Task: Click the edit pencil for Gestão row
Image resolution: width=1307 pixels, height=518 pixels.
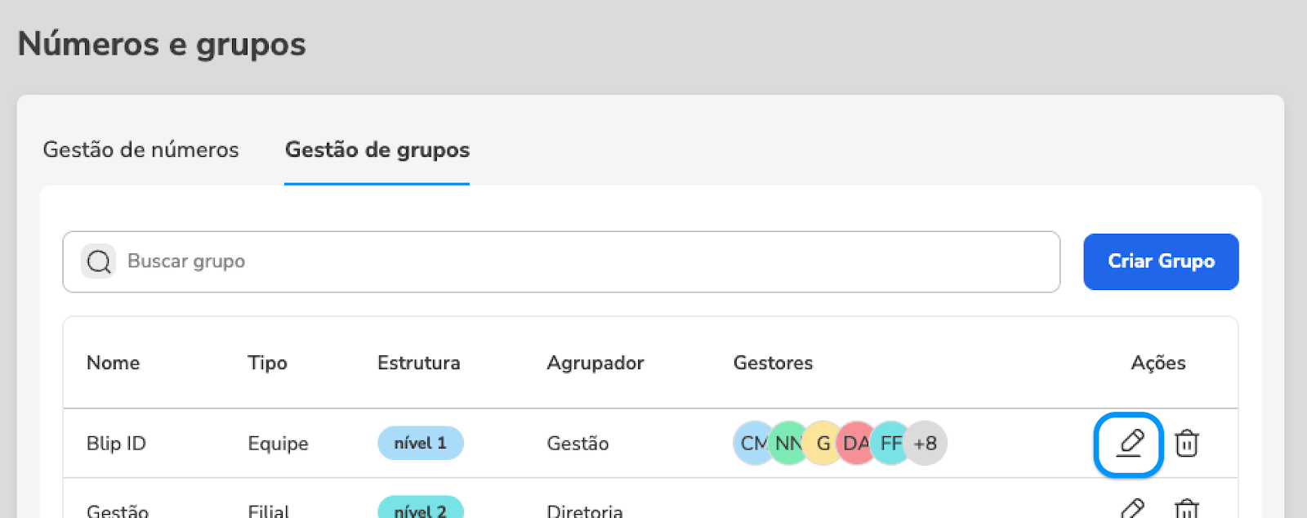Action: [x=1131, y=509]
